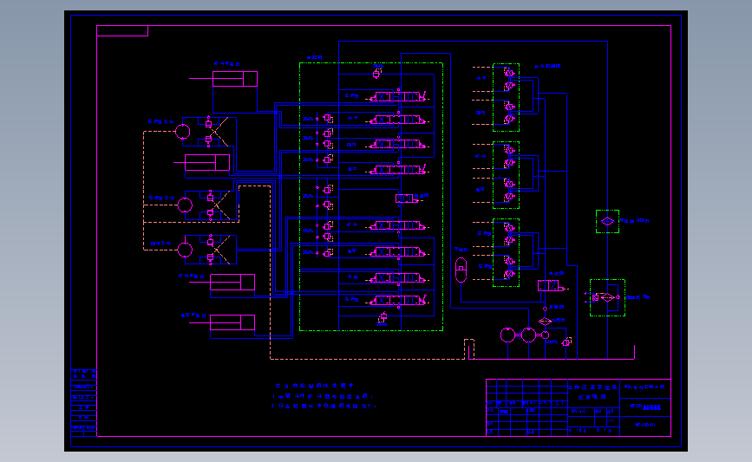Select the bottommost lever-operated spool valve
Screen dimensions: 752x462
click(x=398, y=301)
